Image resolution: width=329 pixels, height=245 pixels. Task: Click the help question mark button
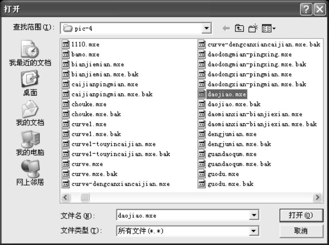[306, 9]
